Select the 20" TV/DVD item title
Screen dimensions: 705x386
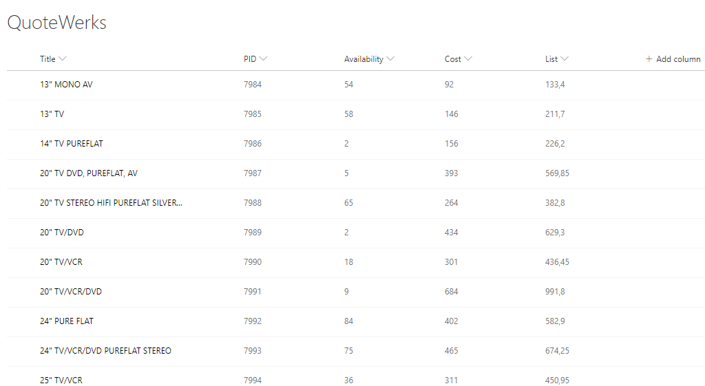[x=62, y=233]
